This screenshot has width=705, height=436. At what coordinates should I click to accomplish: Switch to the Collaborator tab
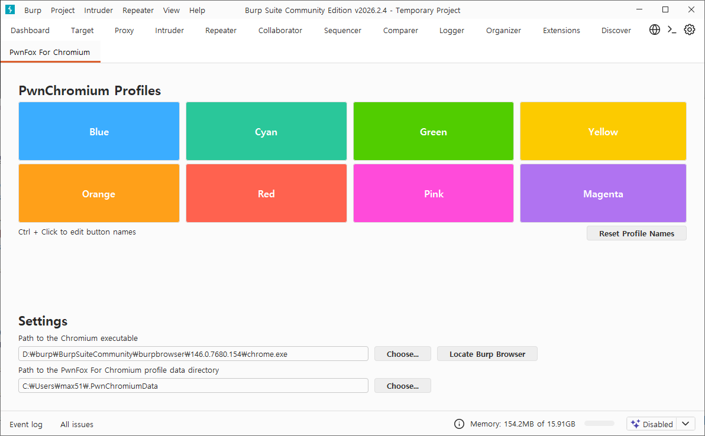280,31
